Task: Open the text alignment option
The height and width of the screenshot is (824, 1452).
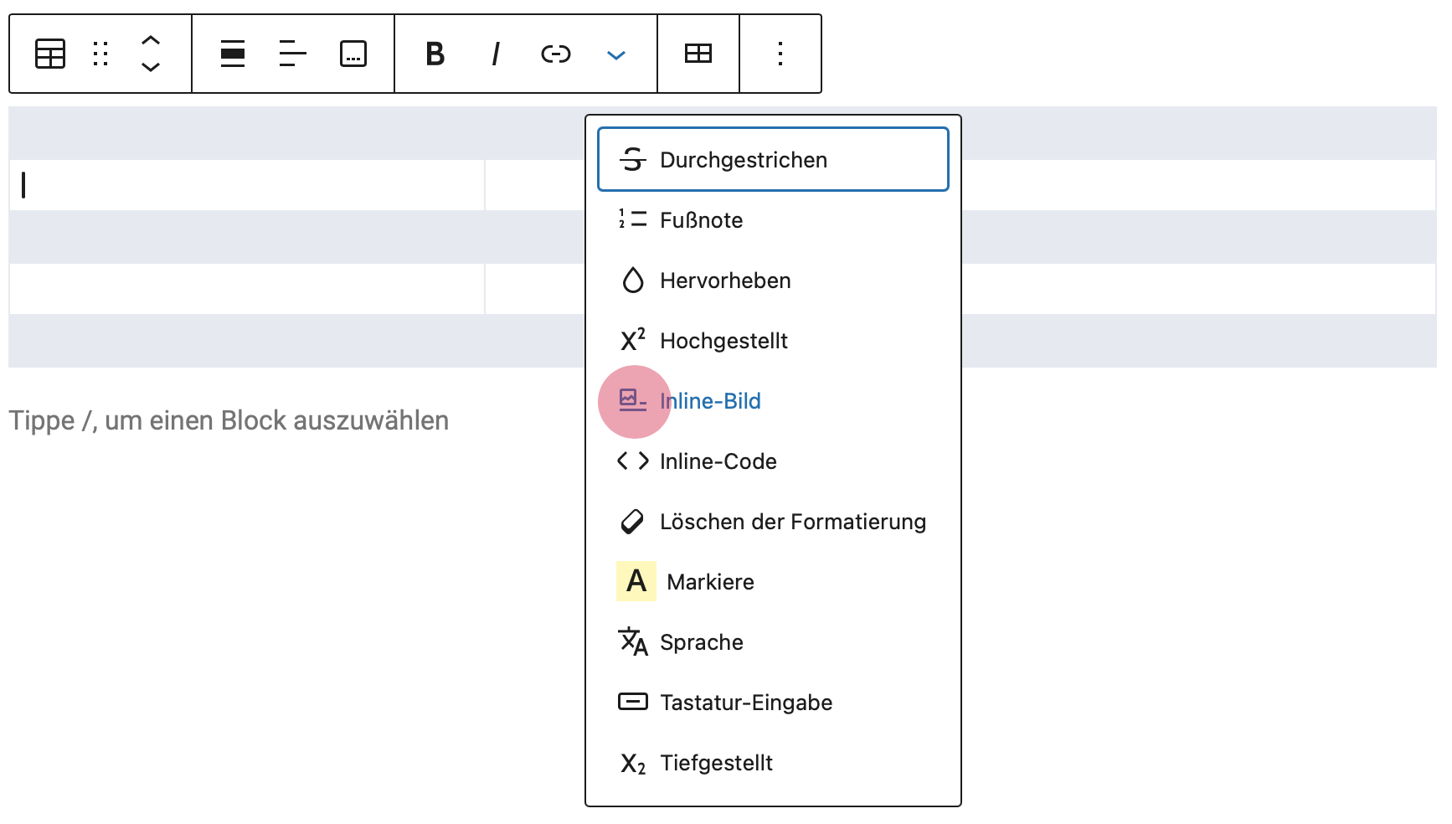Action: point(292,54)
